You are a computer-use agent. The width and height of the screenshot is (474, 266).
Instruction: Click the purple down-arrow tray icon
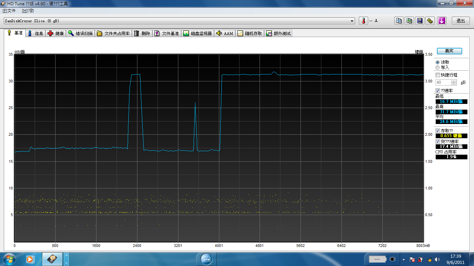tap(442, 21)
